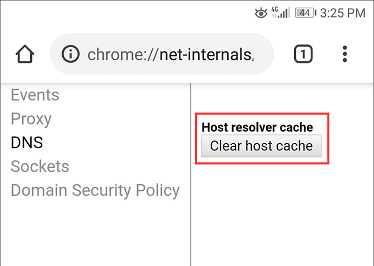Open site information icon in address bar

click(x=70, y=54)
